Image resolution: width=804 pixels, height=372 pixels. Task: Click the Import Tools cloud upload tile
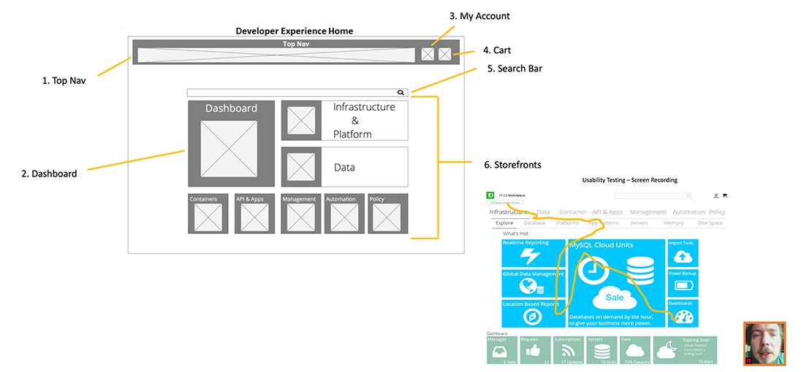(683, 252)
